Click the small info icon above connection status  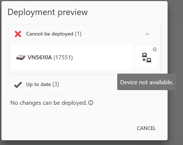(155, 49)
